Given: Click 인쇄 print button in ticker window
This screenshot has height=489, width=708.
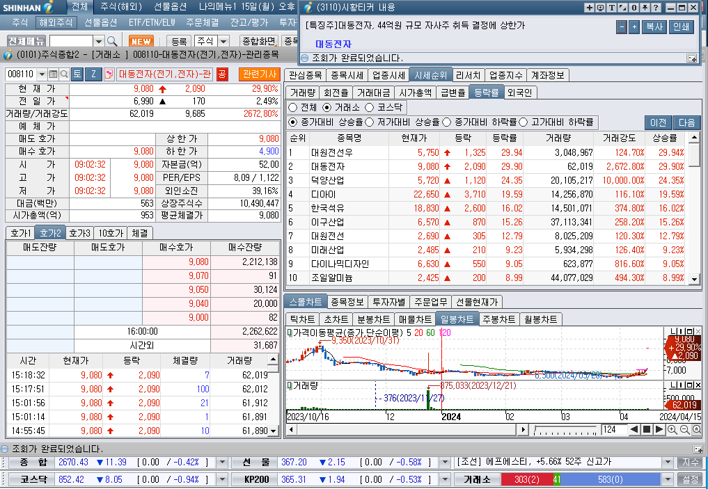Looking at the screenshot, I should [681, 27].
